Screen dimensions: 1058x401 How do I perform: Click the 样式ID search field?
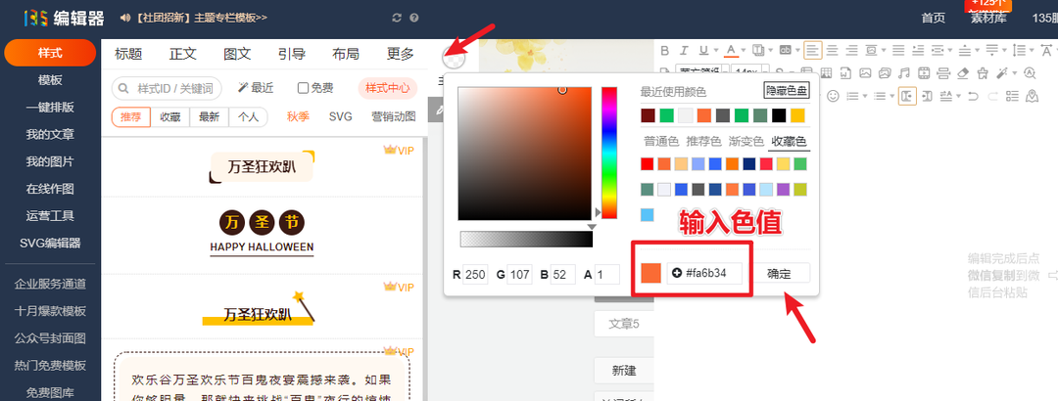166,88
